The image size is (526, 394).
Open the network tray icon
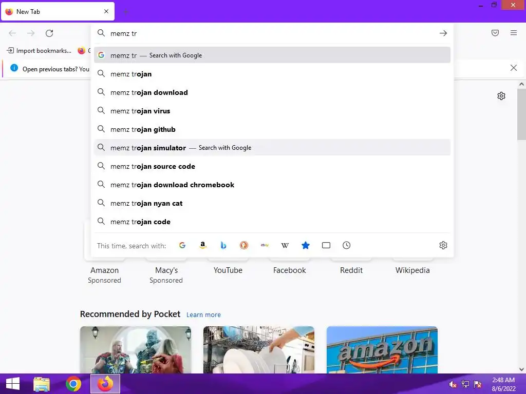pyautogui.click(x=465, y=384)
